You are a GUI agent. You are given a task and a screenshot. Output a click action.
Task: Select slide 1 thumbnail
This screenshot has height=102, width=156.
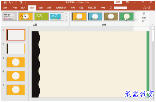click(16, 35)
